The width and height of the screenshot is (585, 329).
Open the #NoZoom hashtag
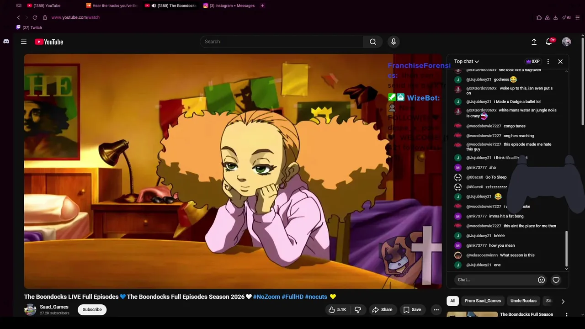click(x=266, y=297)
